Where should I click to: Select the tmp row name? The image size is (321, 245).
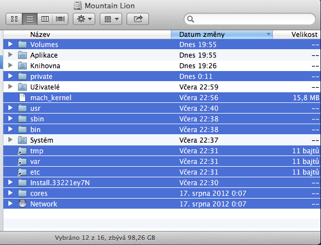click(x=36, y=151)
